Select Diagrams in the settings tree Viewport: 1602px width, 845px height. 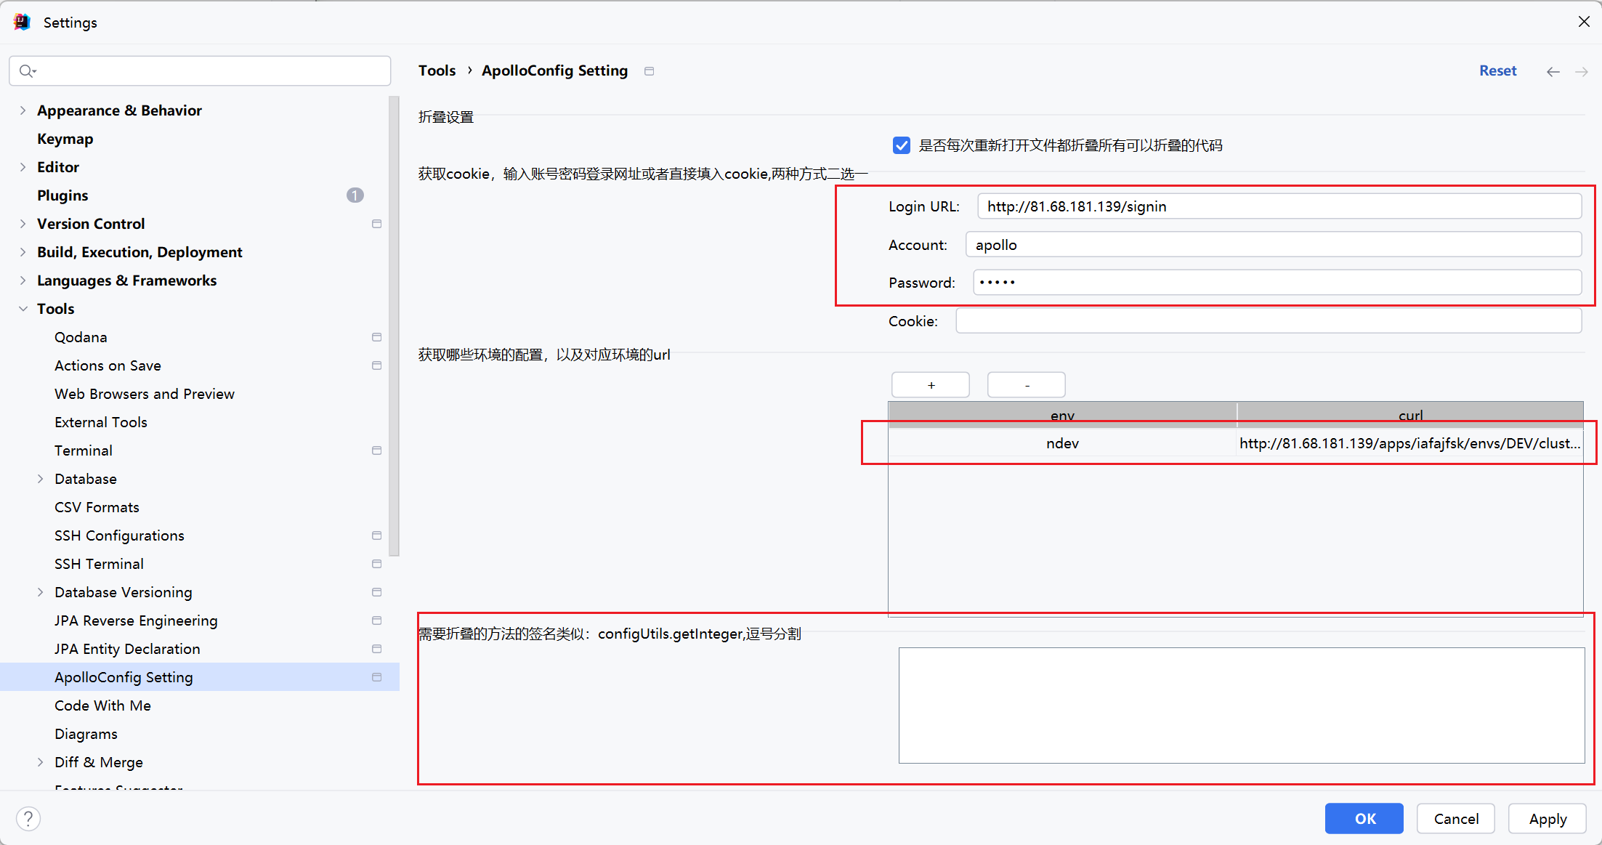pos(86,734)
